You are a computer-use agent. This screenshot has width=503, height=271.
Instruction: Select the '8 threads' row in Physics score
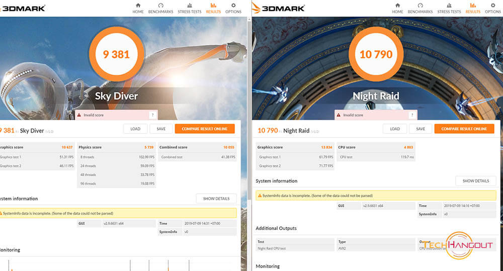click(117, 157)
